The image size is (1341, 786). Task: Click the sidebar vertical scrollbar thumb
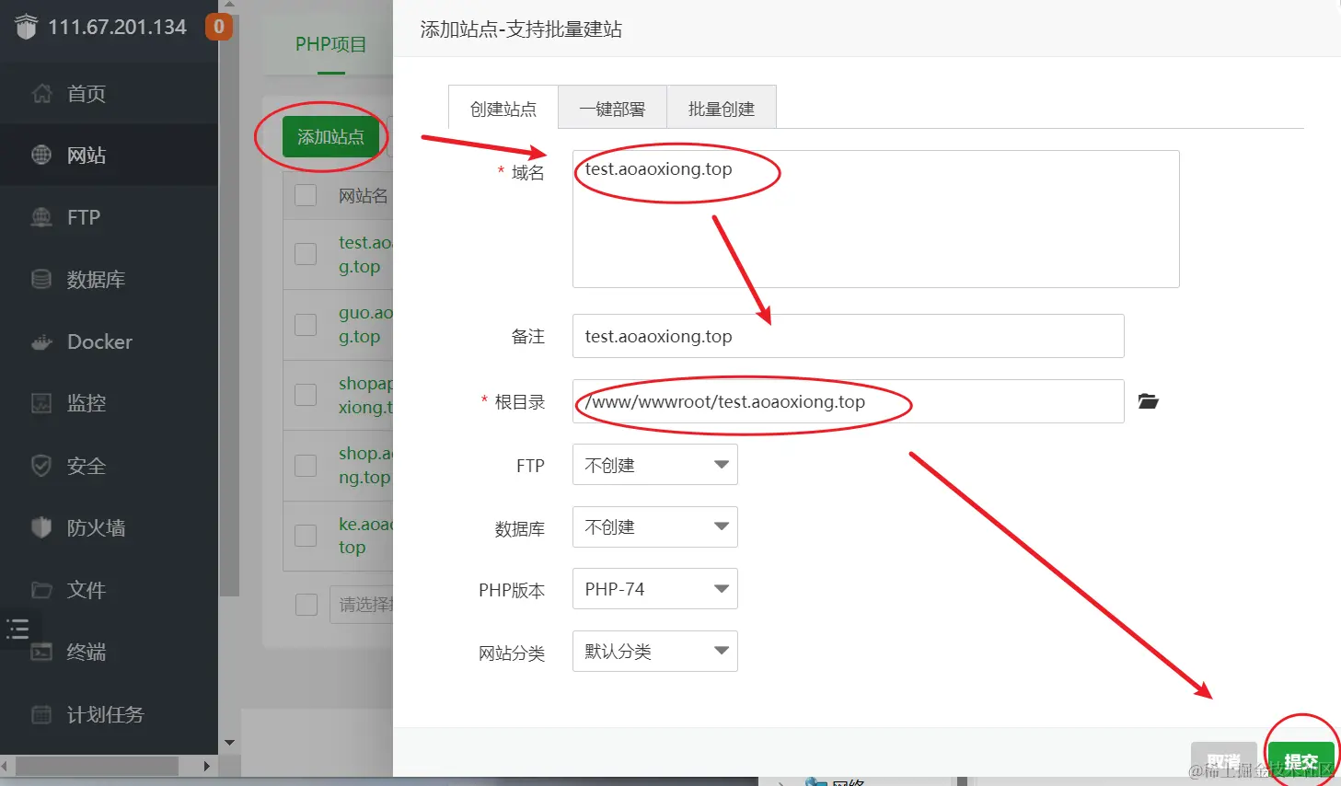[230, 304]
